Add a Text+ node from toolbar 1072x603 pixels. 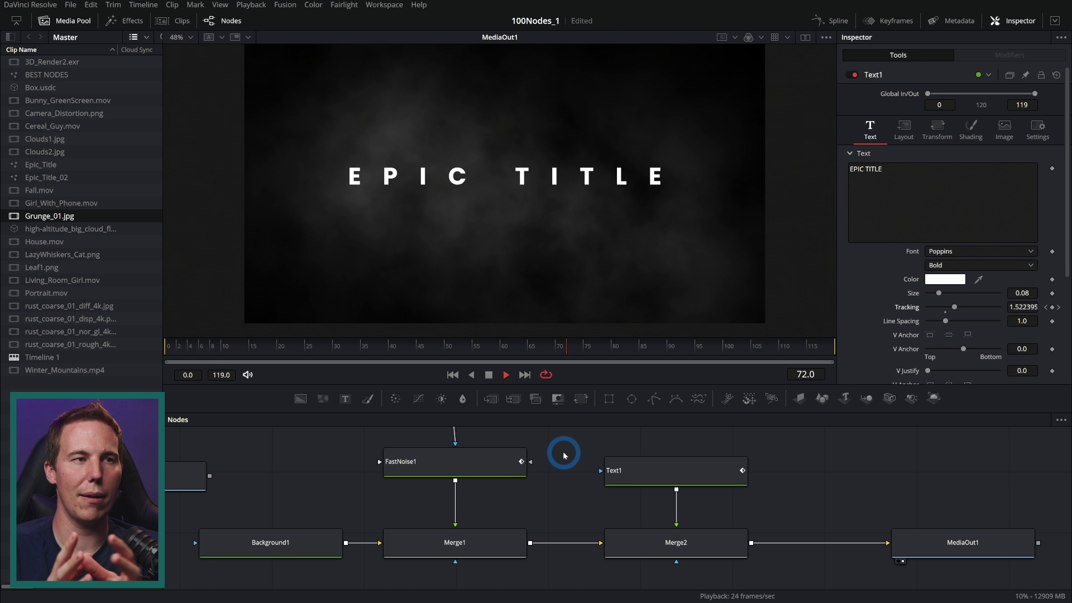[x=345, y=399]
